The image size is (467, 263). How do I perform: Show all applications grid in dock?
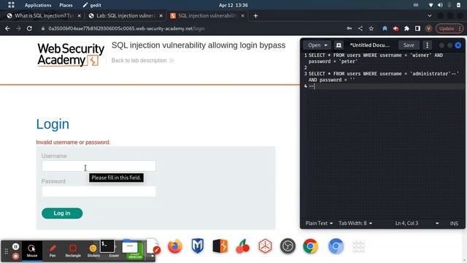pyautogui.click(x=358, y=246)
